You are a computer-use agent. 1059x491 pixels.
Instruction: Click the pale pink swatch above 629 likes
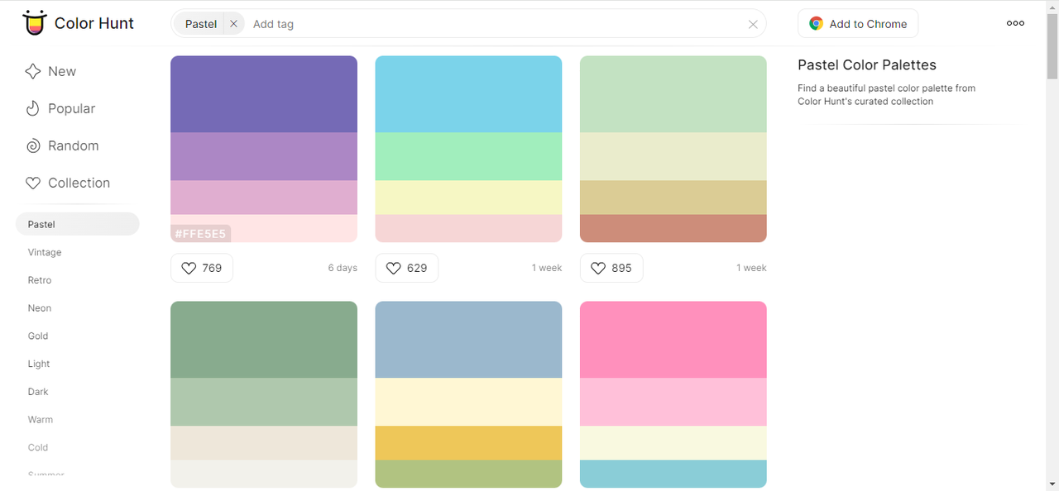[468, 228]
